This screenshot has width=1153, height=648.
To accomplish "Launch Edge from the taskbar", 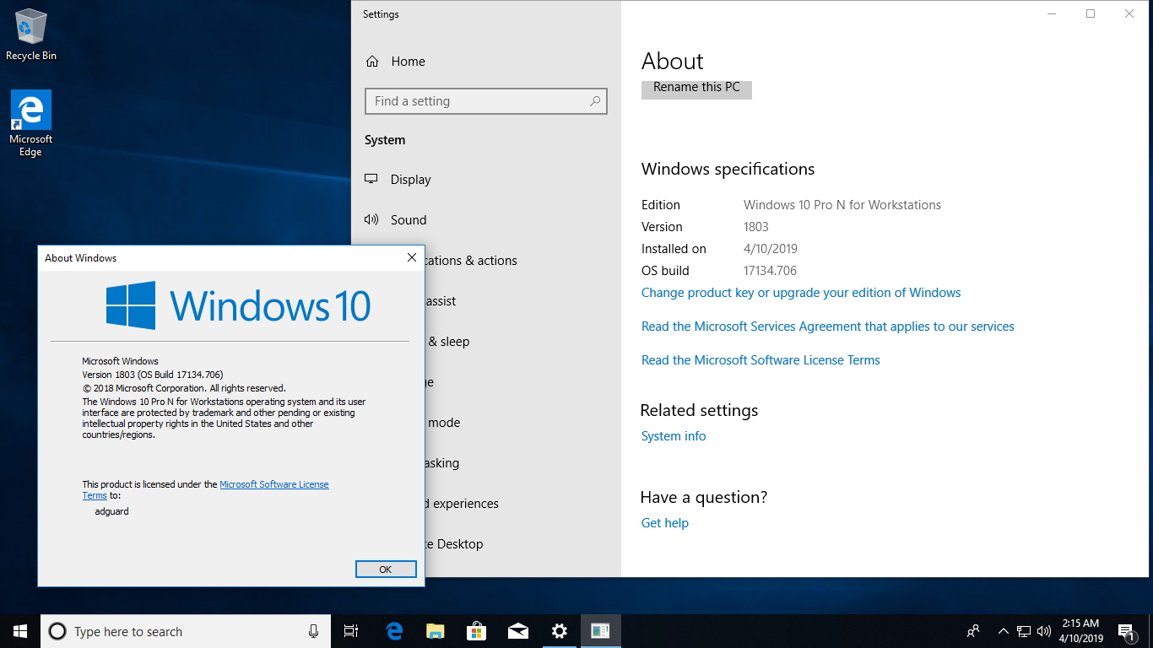I will click(394, 631).
